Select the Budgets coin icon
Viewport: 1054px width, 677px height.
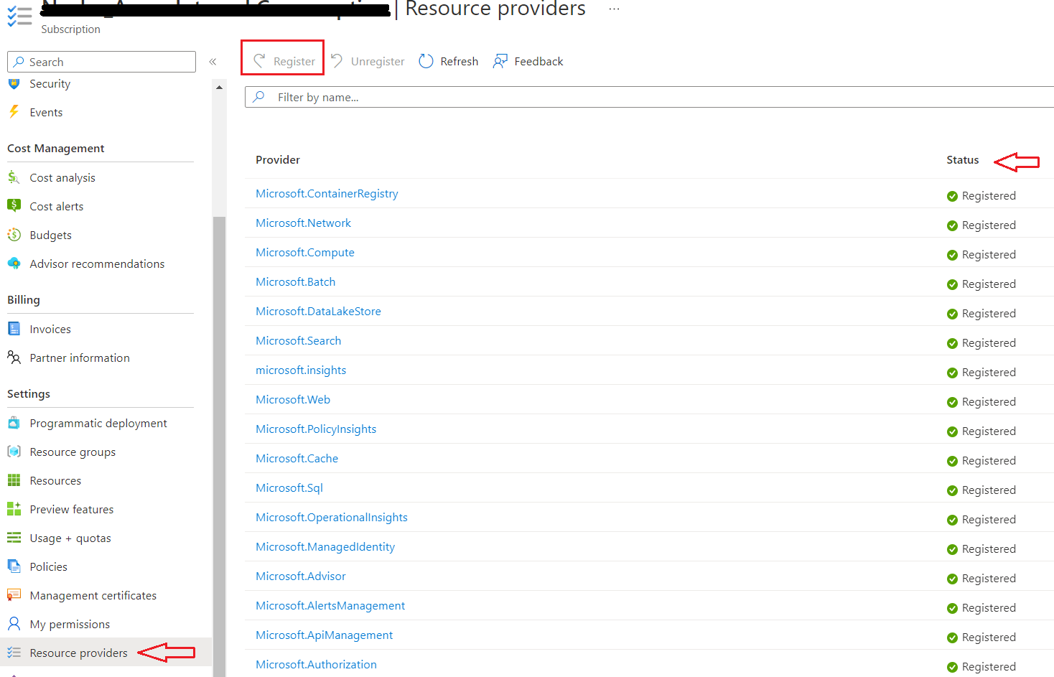(14, 235)
